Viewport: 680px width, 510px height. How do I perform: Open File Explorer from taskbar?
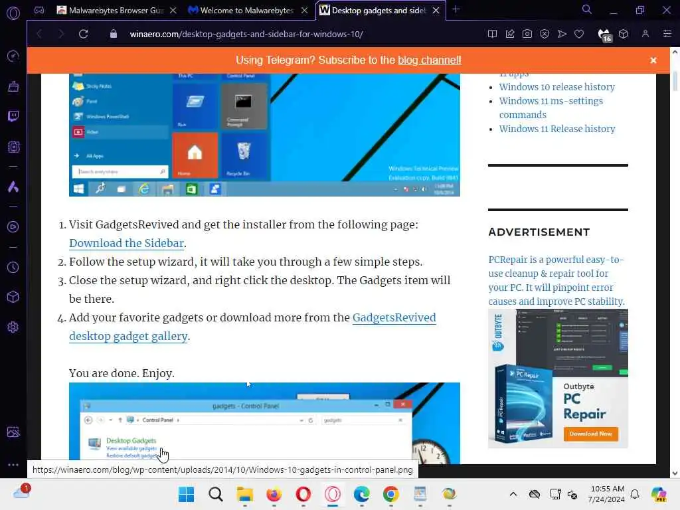(244, 494)
